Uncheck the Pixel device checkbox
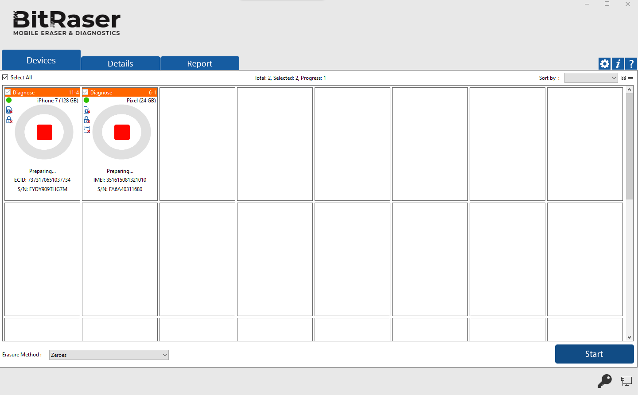This screenshot has height=395, width=638. pyautogui.click(x=86, y=92)
